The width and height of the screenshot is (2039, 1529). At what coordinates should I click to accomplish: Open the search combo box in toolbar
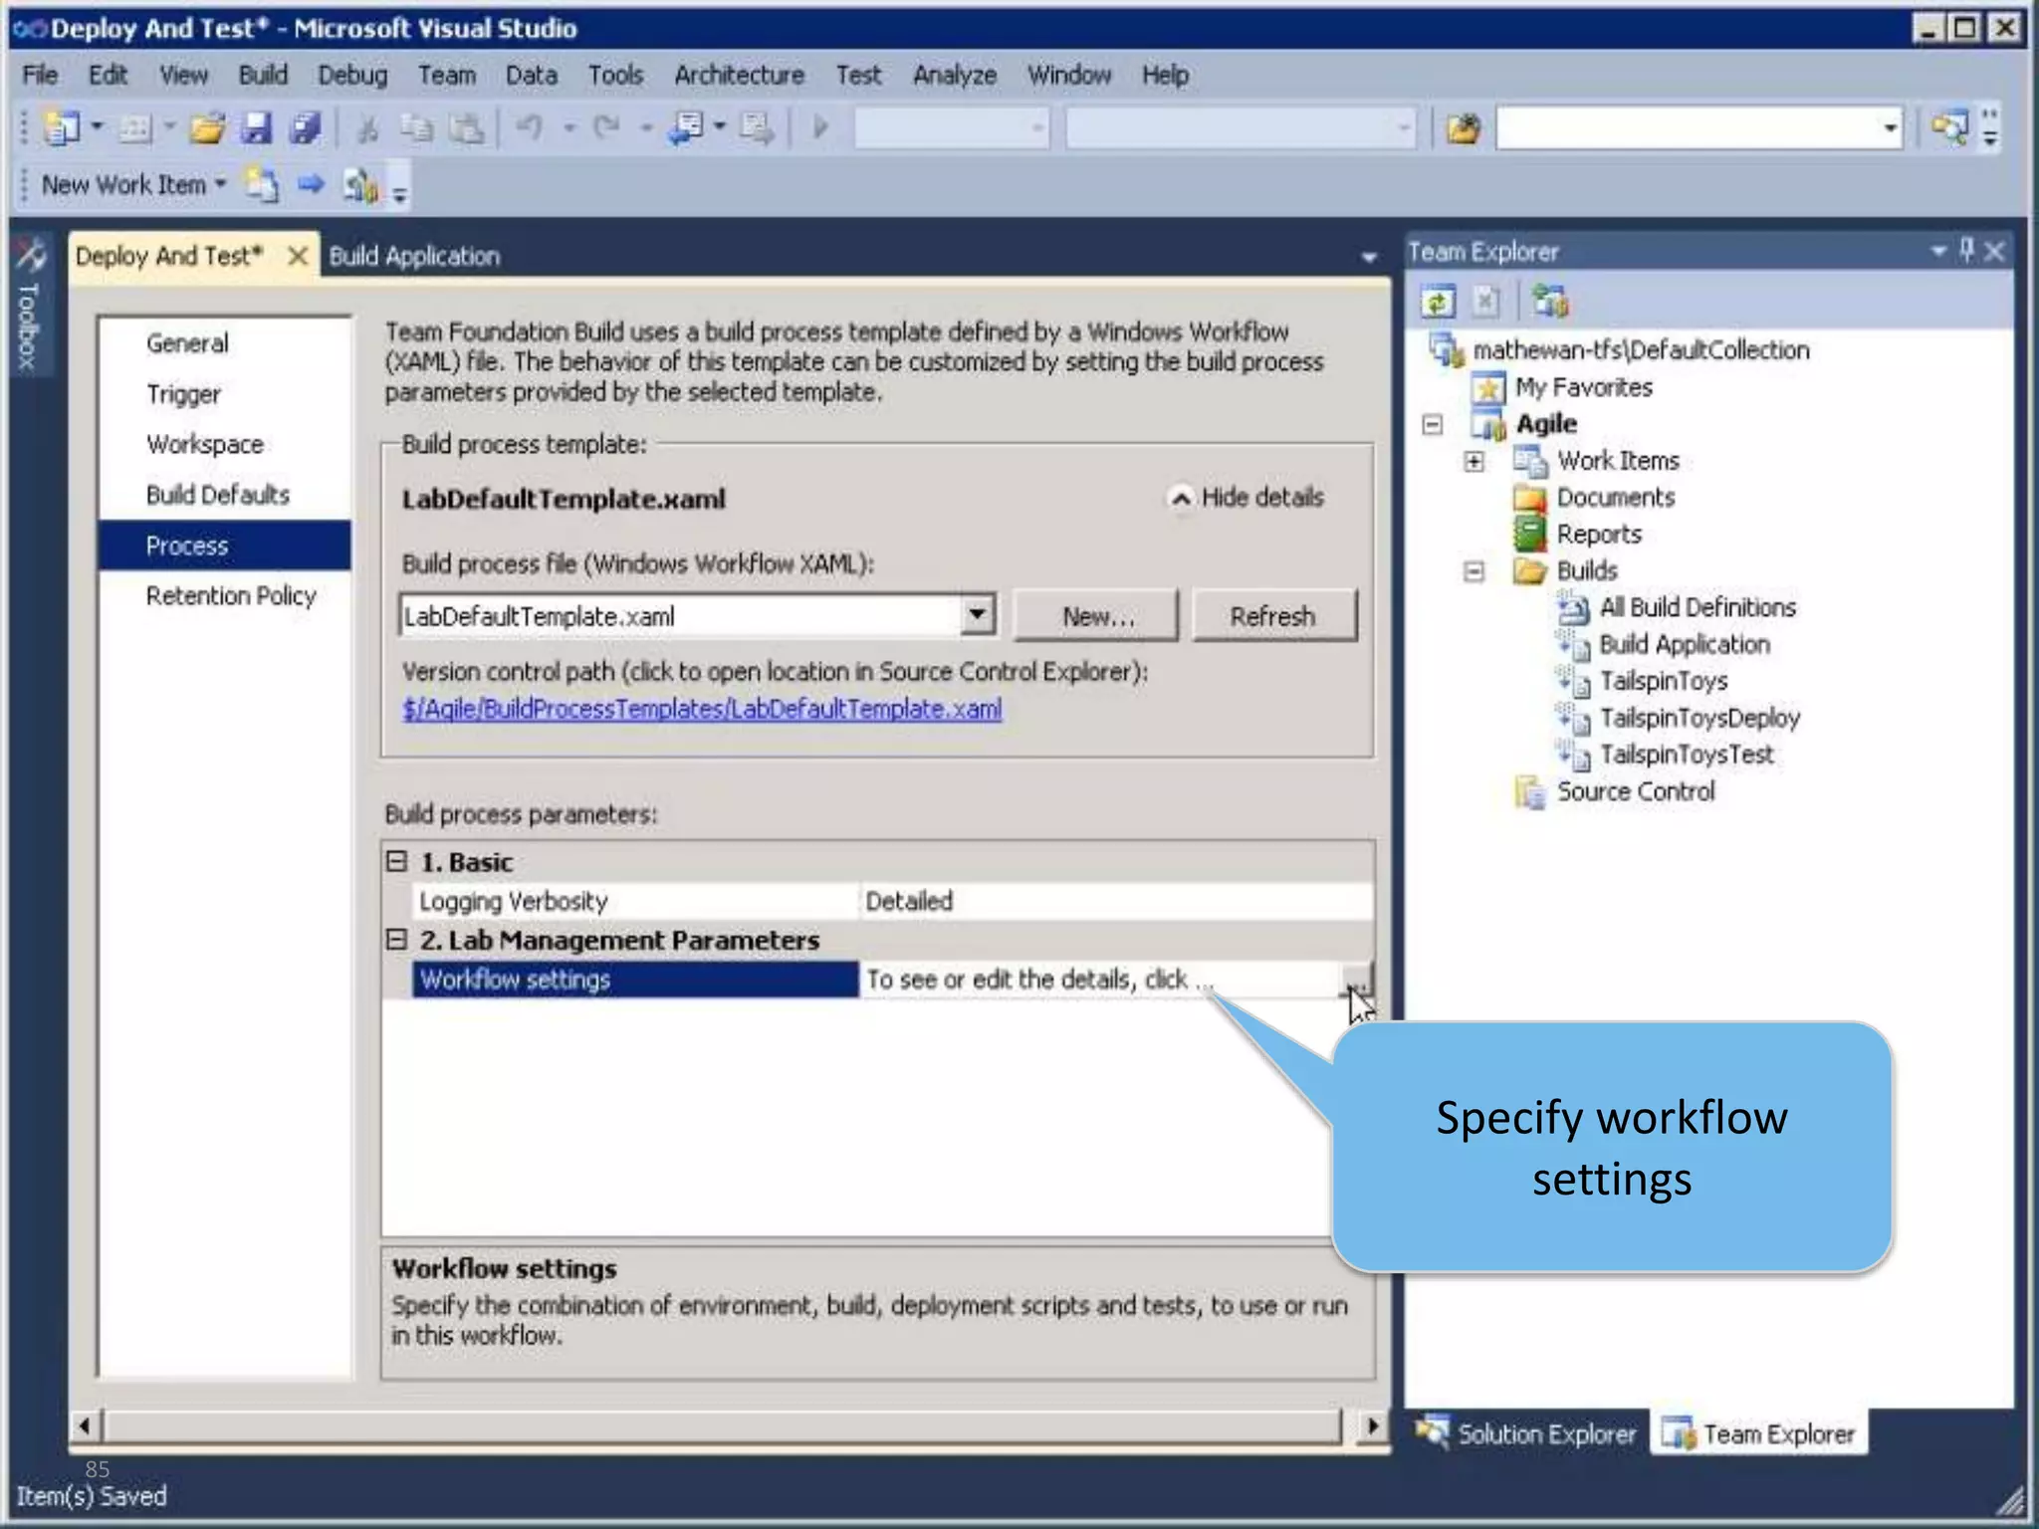pyautogui.click(x=1890, y=127)
